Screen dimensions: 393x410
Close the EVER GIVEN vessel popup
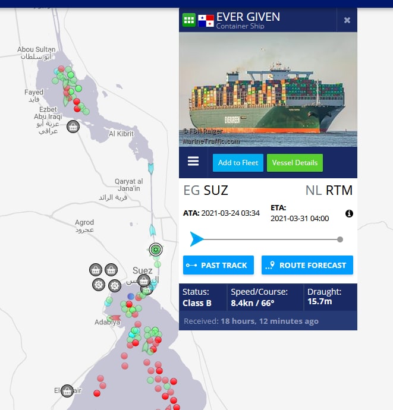[x=347, y=20]
